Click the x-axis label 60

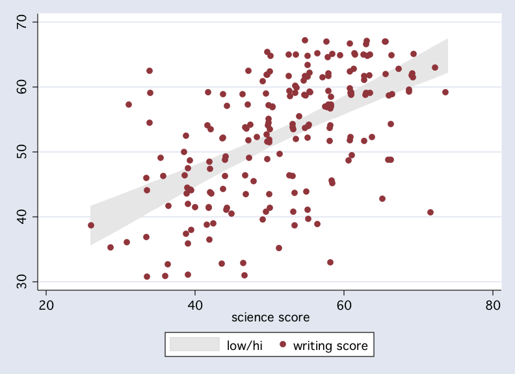344,305
